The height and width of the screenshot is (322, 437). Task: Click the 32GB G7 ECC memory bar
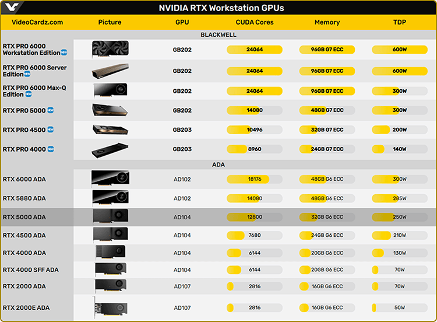click(327, 129)
